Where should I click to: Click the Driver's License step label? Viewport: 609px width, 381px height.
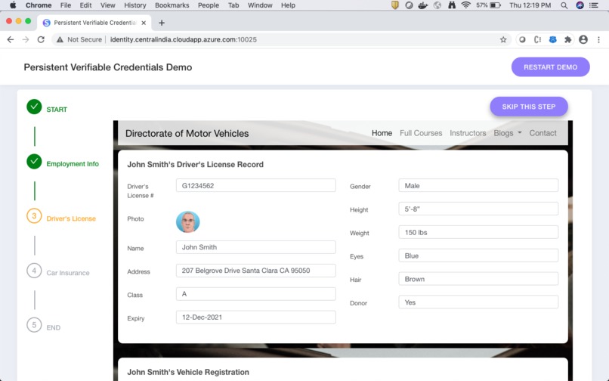tap(71, 218)
